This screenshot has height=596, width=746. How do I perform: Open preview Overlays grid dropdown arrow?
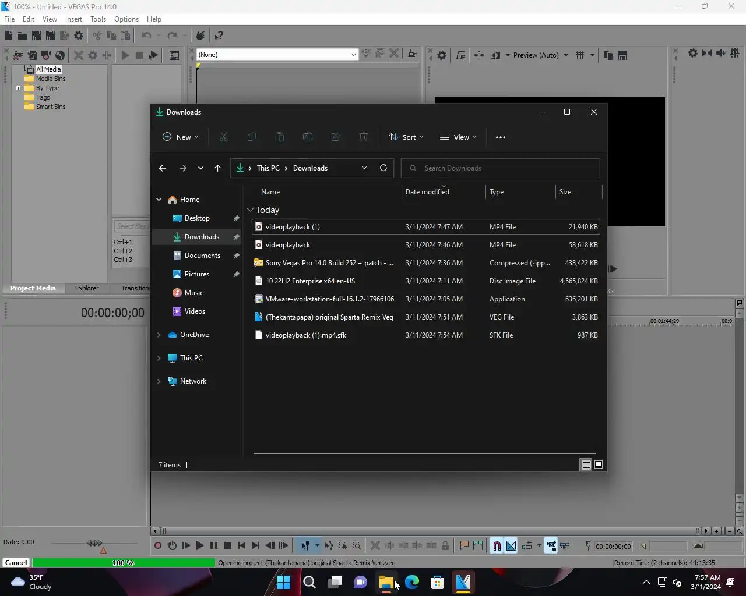592,55
